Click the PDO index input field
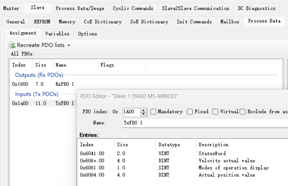Screen dimensions: 288x186 (131, 112)
